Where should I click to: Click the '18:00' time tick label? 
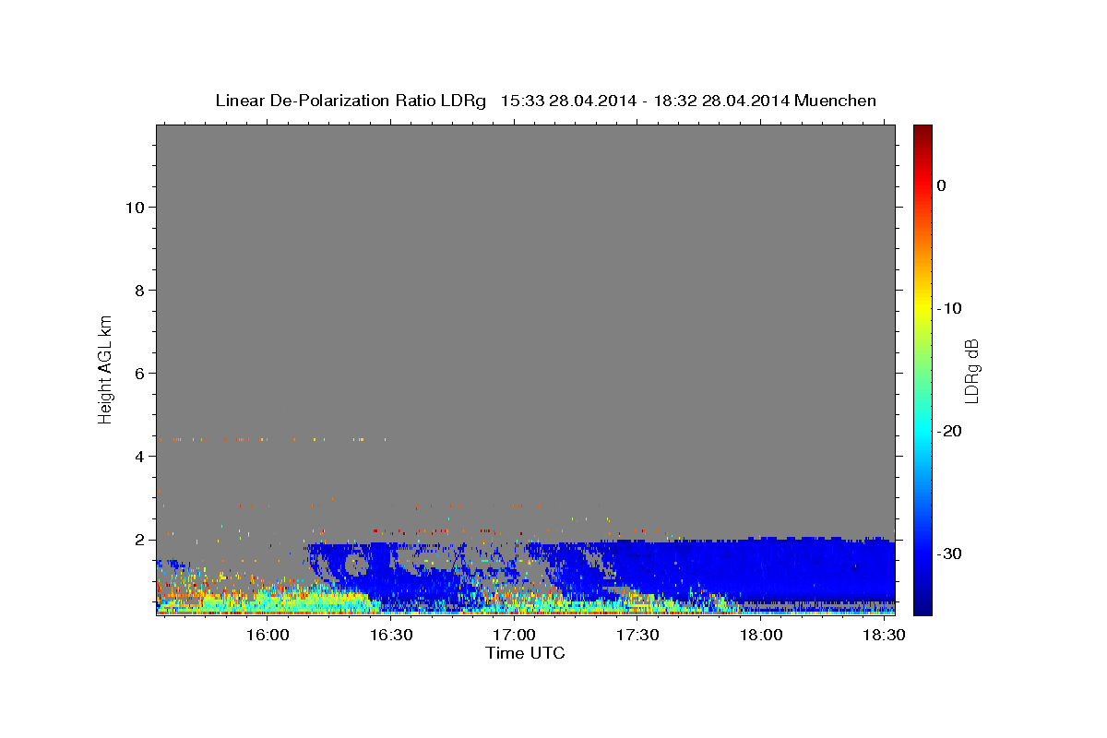point(761,636)
